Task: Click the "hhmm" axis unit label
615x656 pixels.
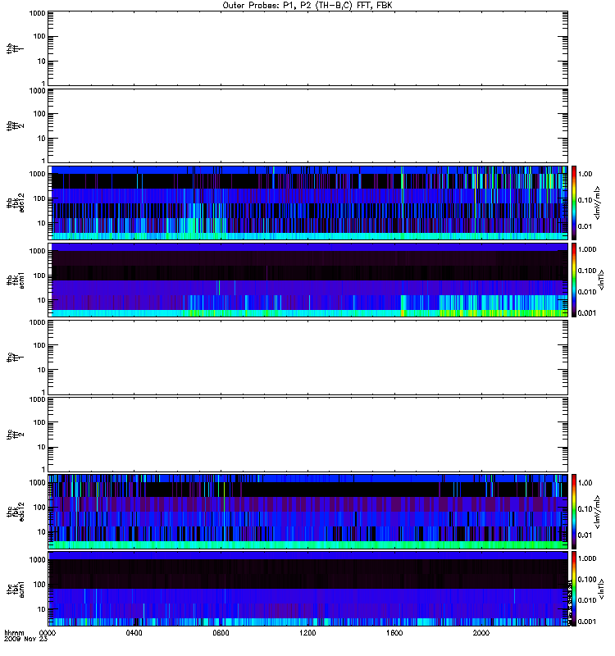Action: point(14,633)
